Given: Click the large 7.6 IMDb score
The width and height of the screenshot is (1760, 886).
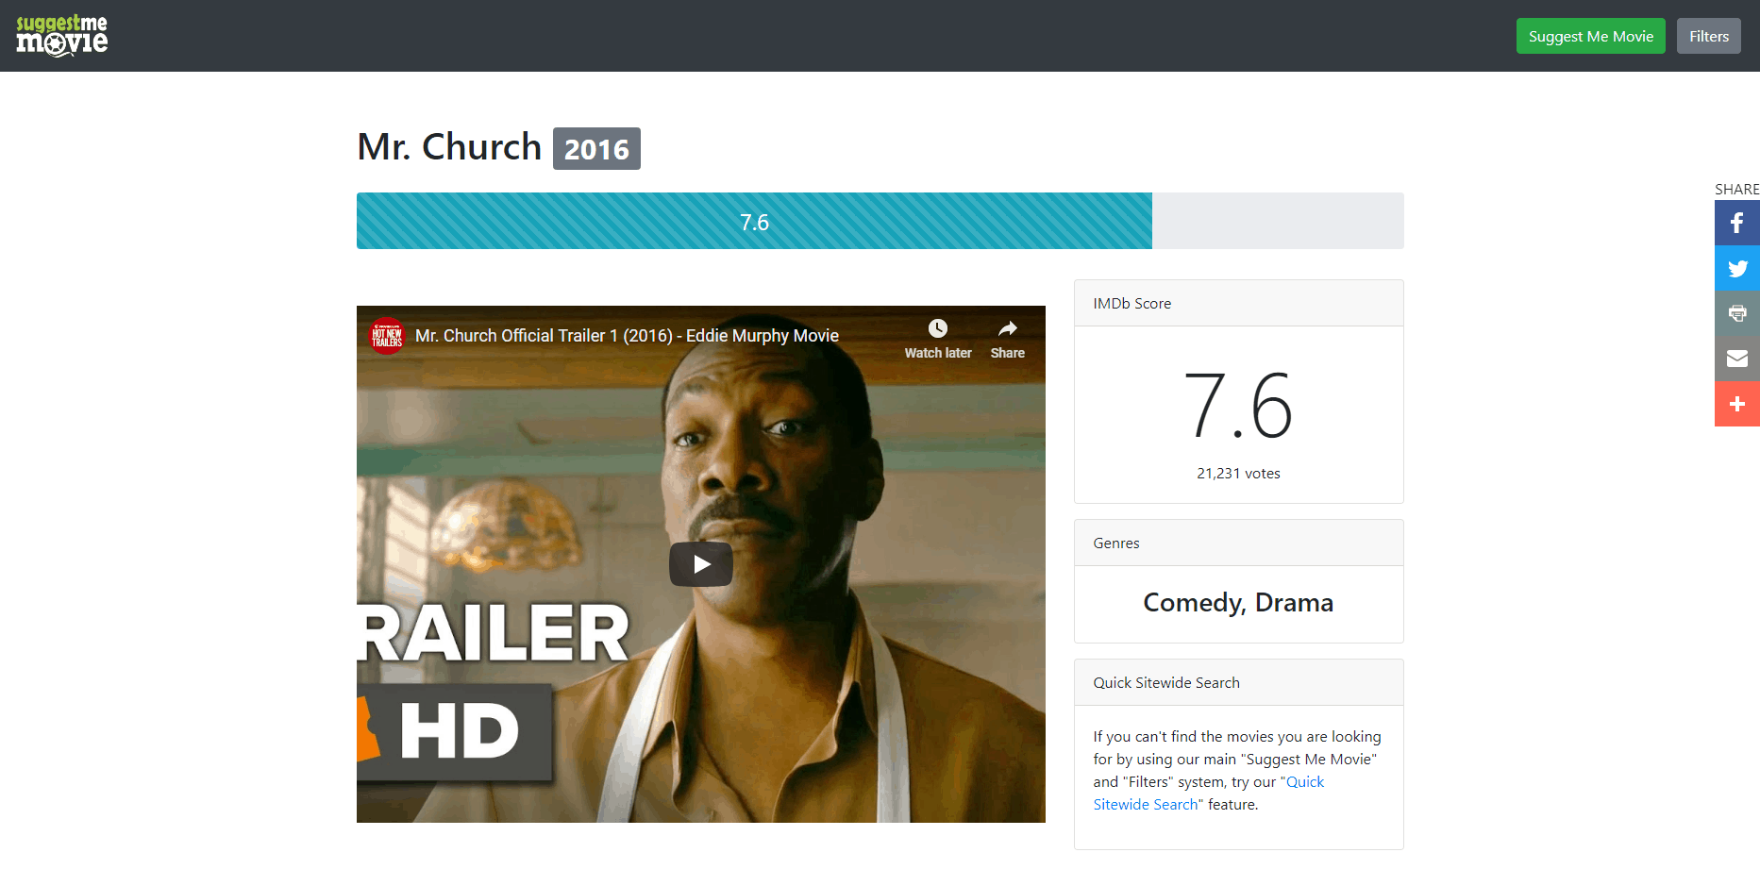Looking at the screenshot, I should (1238, 407).
